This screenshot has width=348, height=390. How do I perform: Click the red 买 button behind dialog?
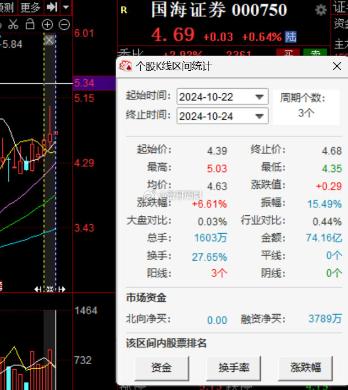(x=288, y=52)
